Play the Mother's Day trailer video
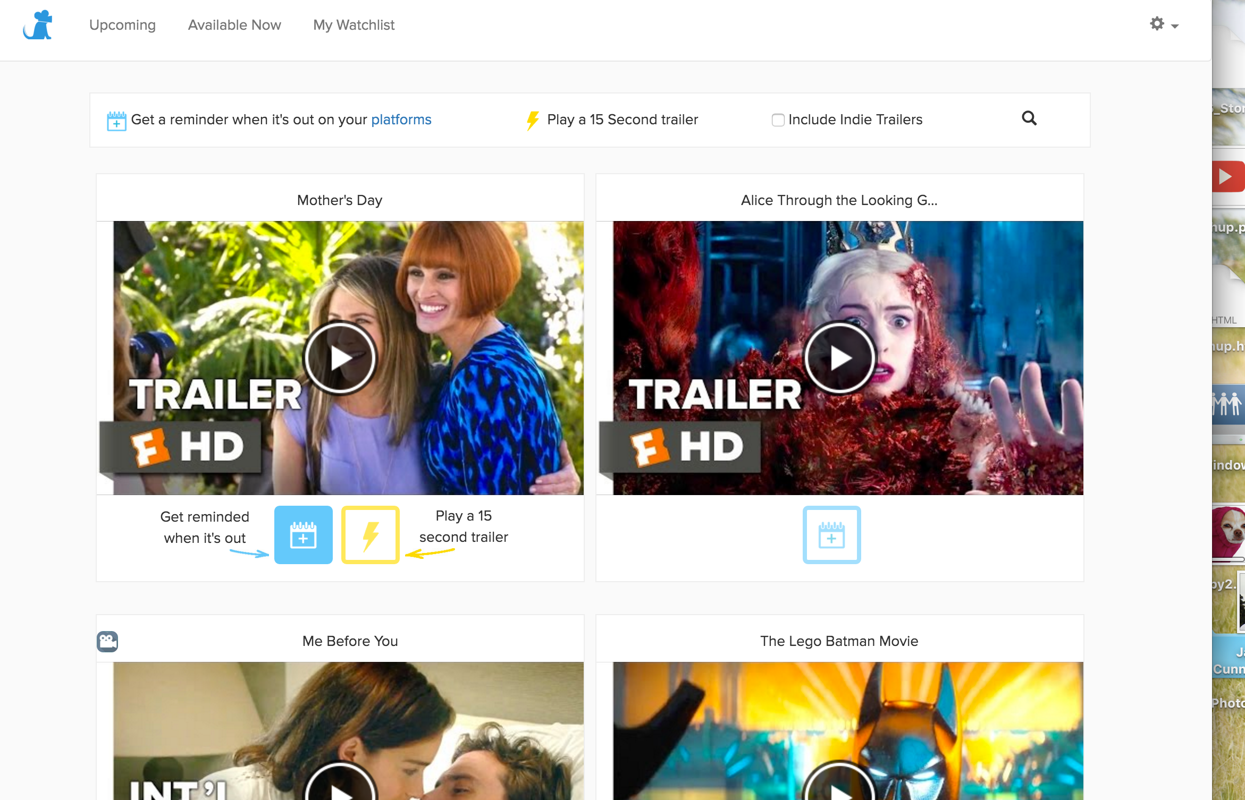This screenshot has height=800, width=1245. coord(340,358)
